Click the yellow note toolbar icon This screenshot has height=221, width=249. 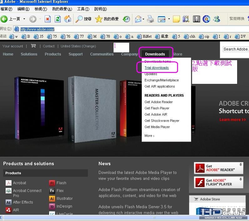pyautogui.click(x=176, y=19)
